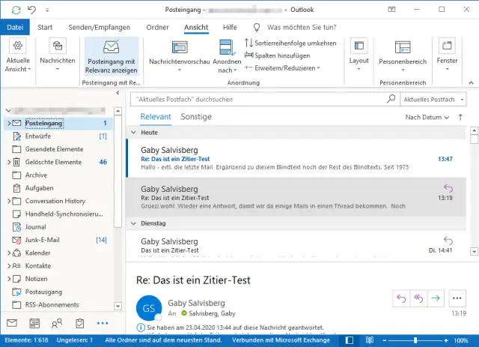The width and height of the screenshot is (479, 347).
Task: Open the Datei tab
Action: [14, 27]
